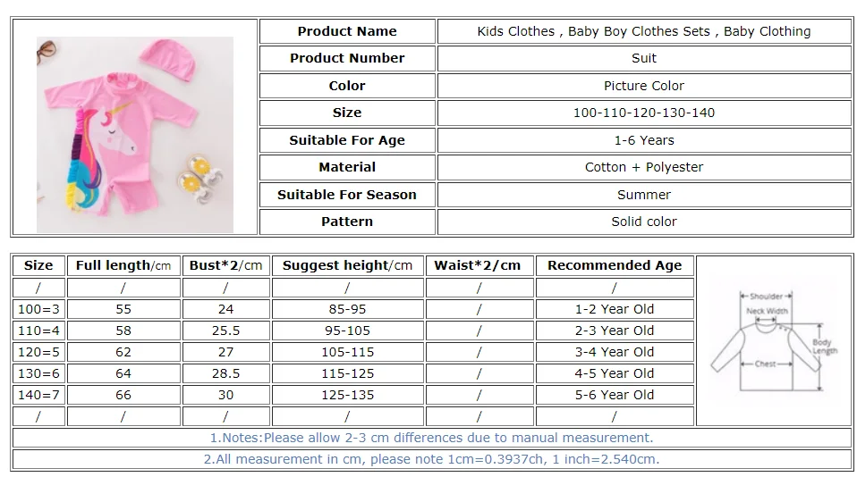Click the cm to inch conversion note
Image resolution: width=857 pixels, height=477 pixels.
pyautogui.click(x=431, y=459)
